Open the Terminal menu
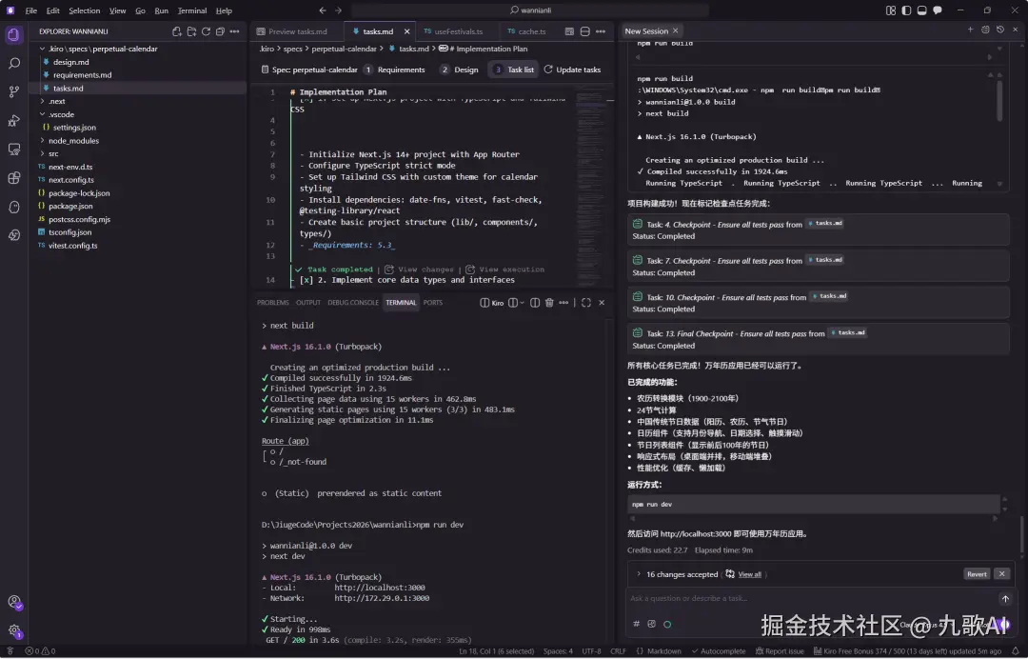Screen dimensions: 1028x659 click(192, 10)
